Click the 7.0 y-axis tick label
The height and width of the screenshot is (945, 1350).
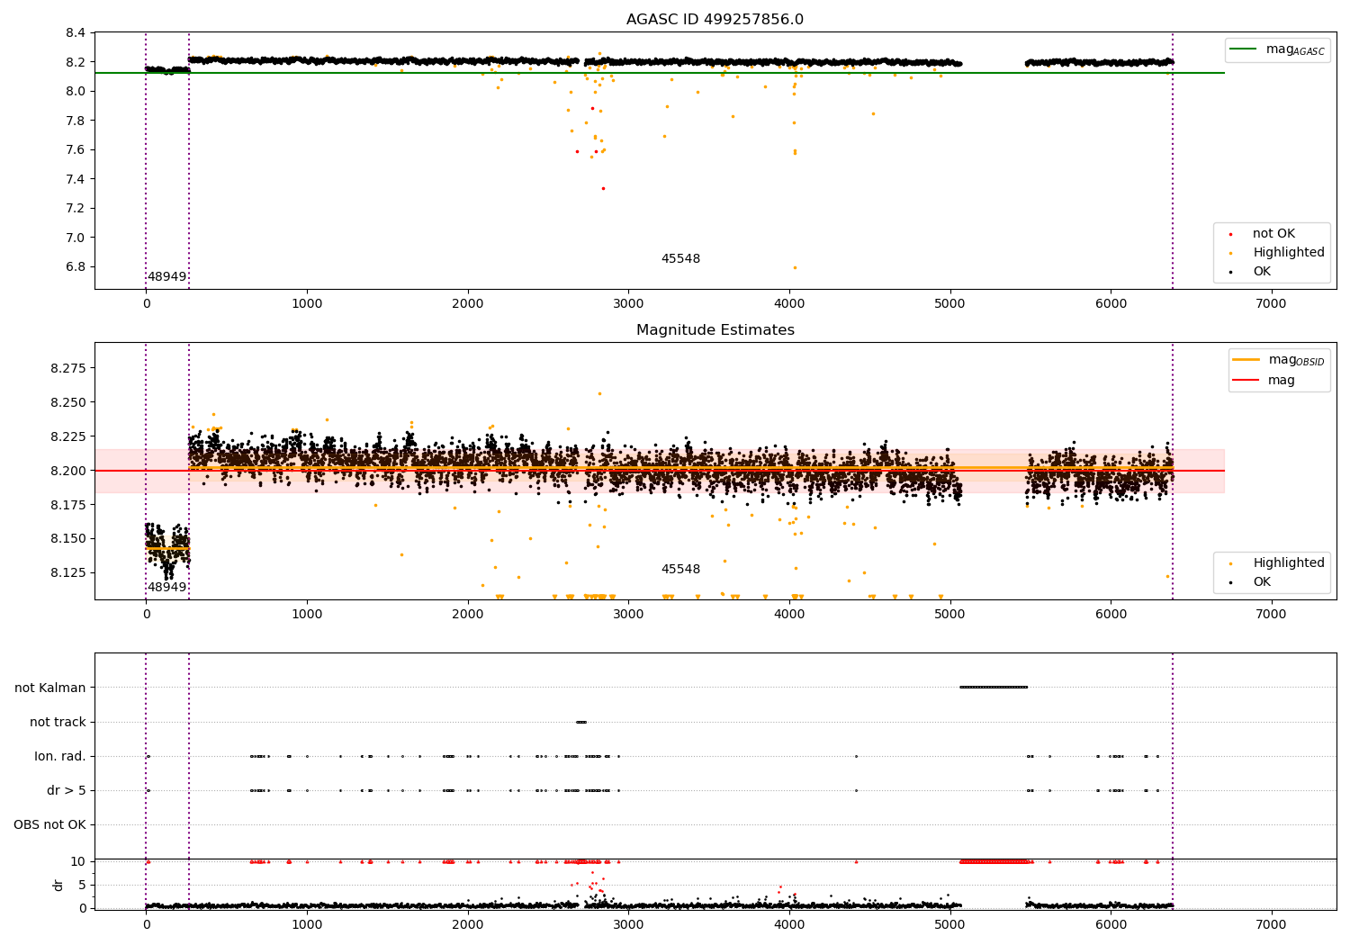tap(76, 238)
